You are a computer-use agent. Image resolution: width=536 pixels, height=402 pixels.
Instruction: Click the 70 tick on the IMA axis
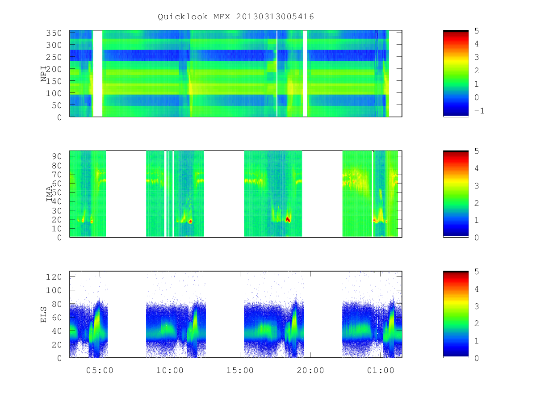(x=57, y=174)
